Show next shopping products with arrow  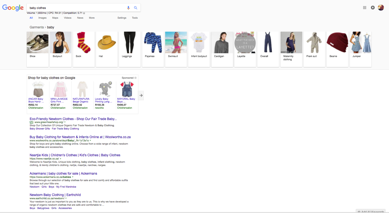(141, 95)
